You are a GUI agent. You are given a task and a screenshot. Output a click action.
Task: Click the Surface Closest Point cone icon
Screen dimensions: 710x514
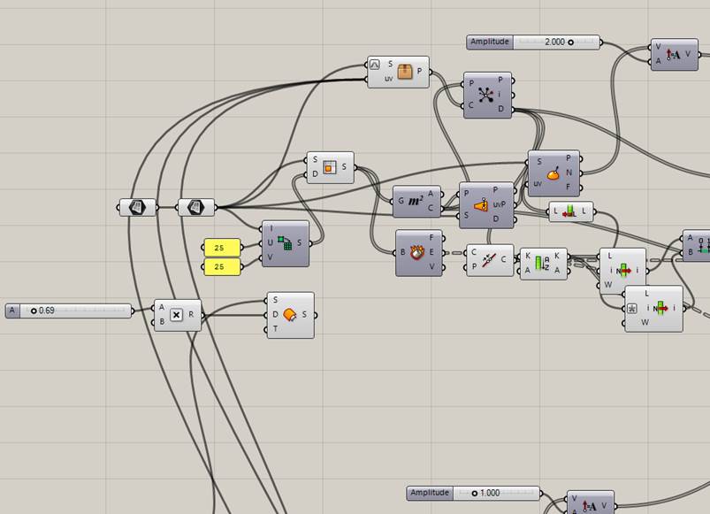point(482,205)
